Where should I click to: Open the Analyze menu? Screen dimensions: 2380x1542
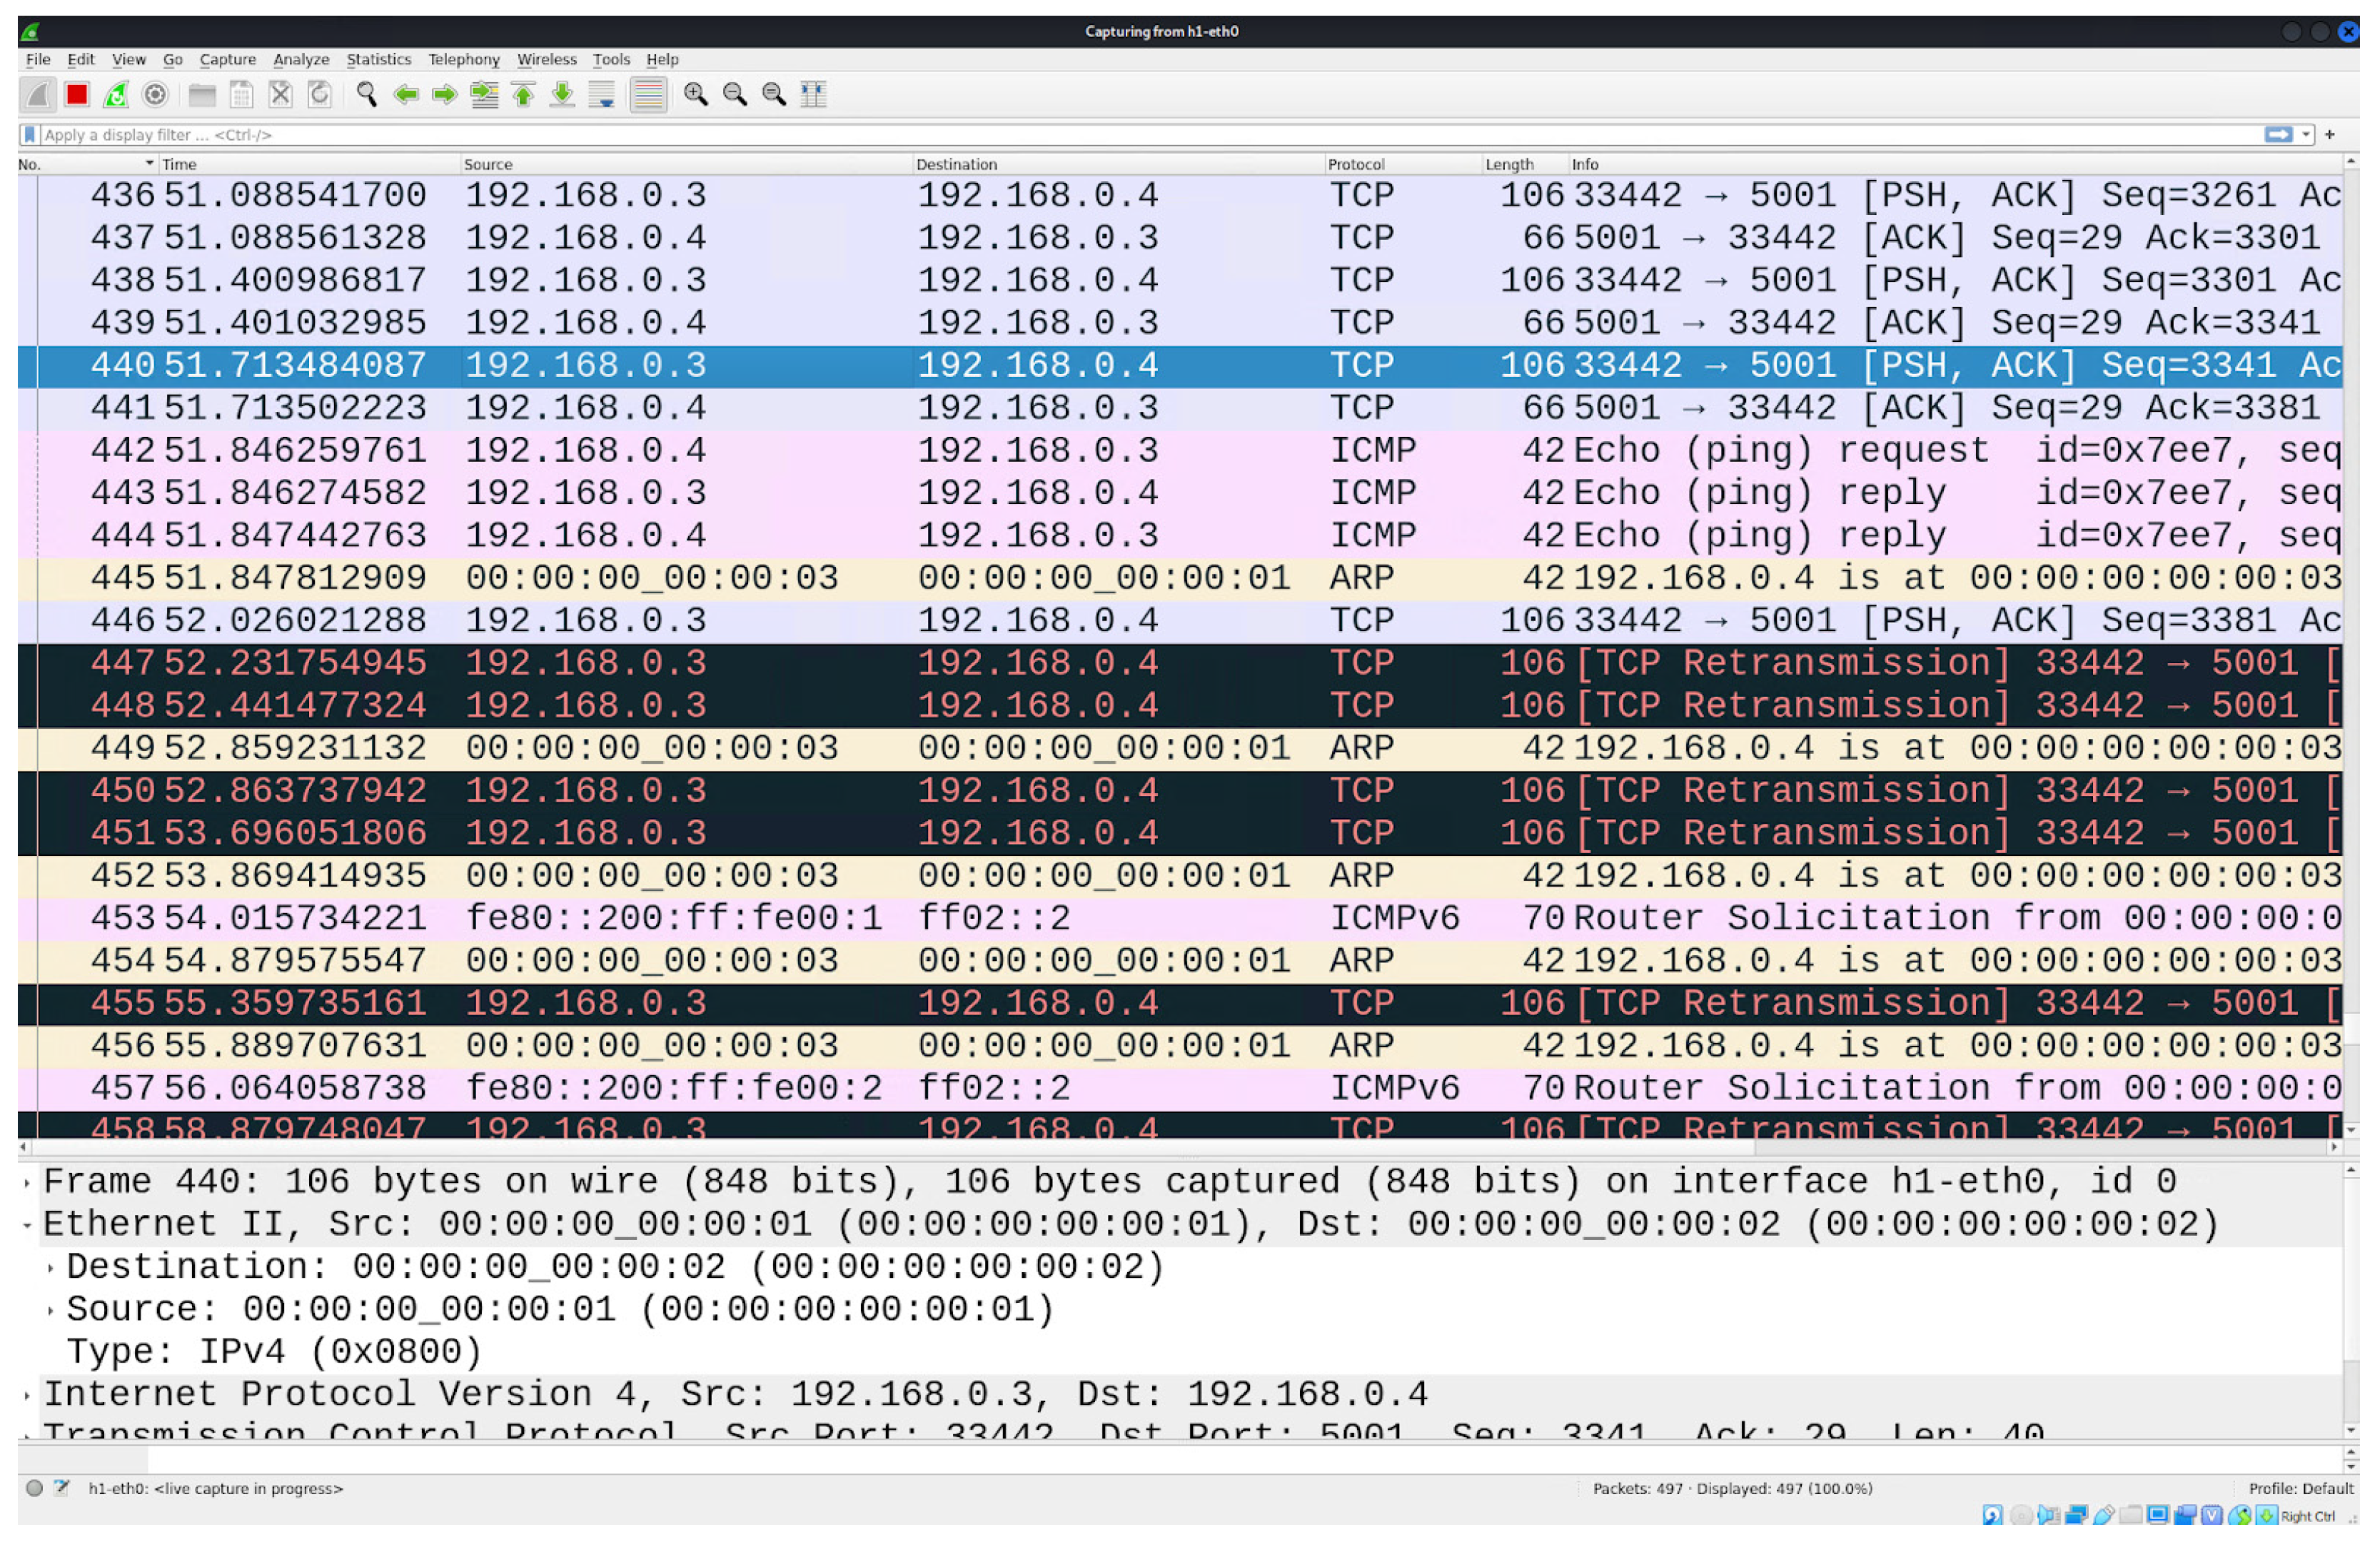point(301,60)
